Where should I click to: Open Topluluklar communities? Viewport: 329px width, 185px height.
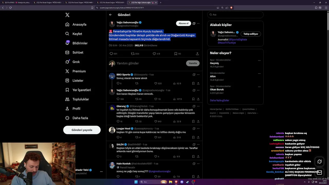click(77, 99)
